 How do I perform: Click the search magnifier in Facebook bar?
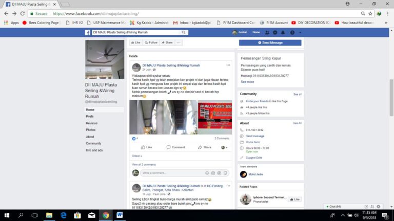coord(182,32)
